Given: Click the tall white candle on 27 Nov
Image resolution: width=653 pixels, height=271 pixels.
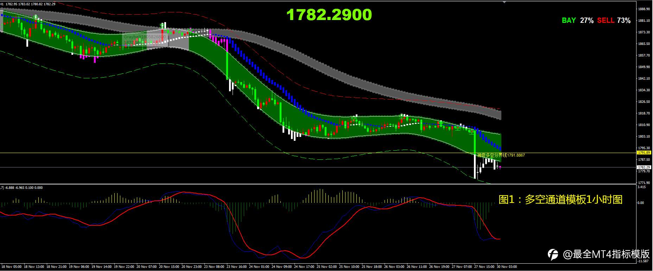Looking at the screenshot, I should (x=475, y=166).
